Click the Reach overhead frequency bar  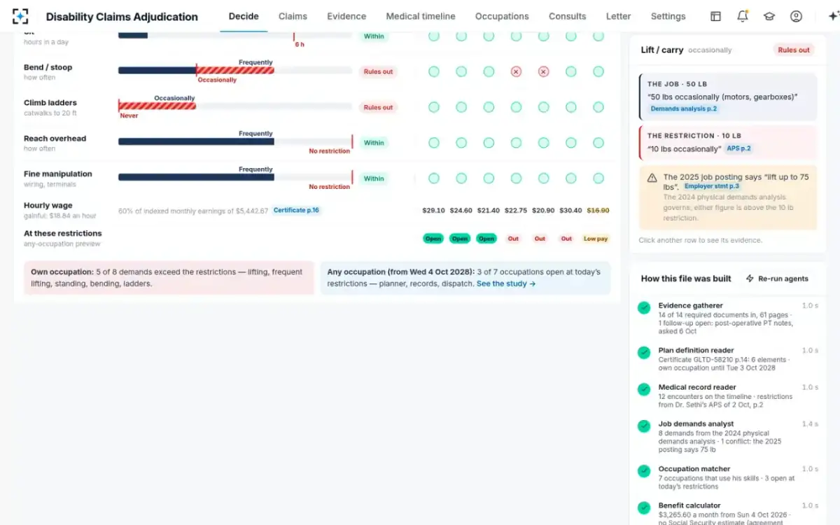pos(235,142)
